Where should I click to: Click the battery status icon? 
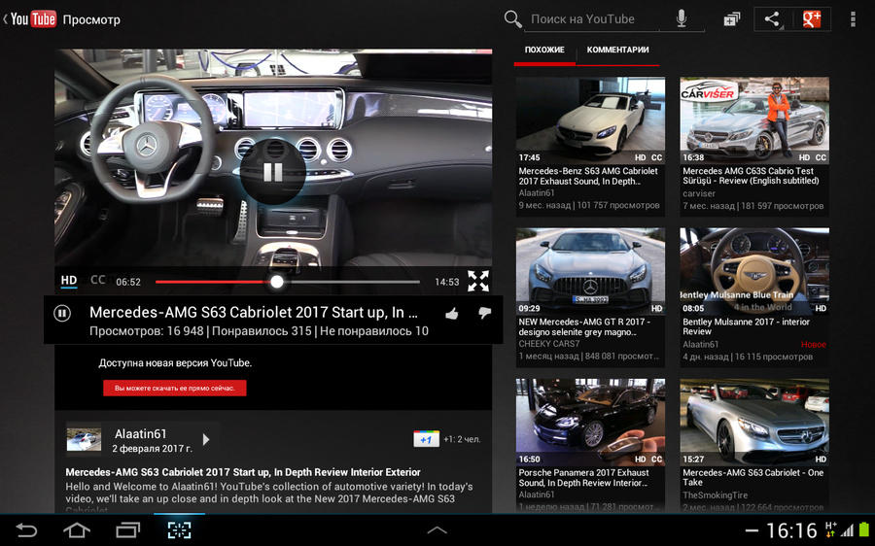(864, 529)
